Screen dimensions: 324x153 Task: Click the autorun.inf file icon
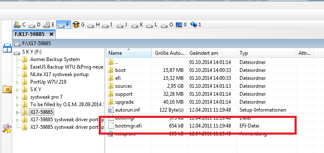(x=111, y=110)
